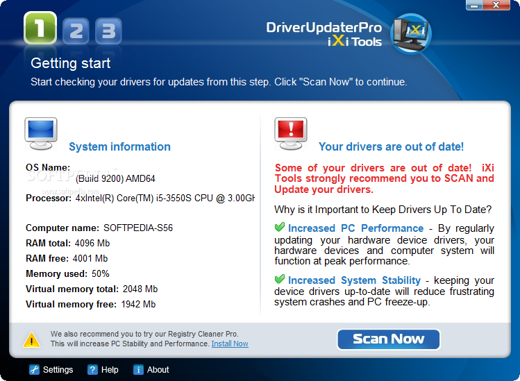Click the "Start checking your drivers" instruction line
Screen dimensions: 520x381
pos(219,82)
